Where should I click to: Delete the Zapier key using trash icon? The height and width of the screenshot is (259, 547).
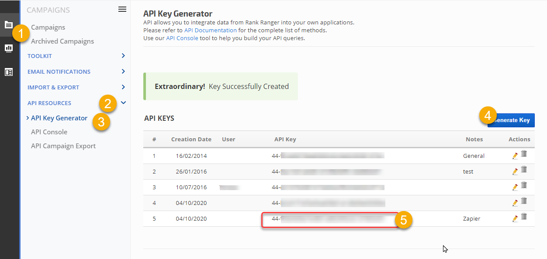(x=524, y=217)
